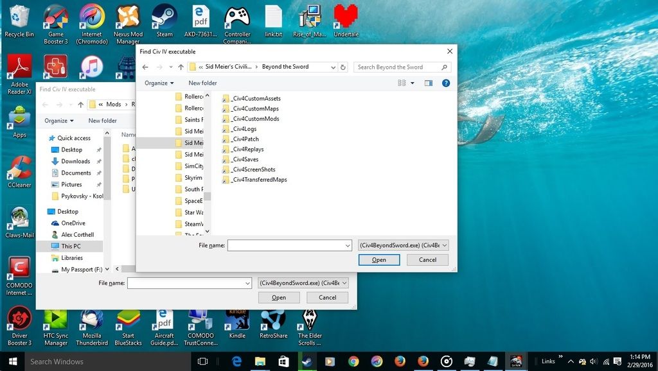Screen dimensions: 658x371
Task: Open Adobe Reader XI desktop shortcut
Action: (19, 74)
